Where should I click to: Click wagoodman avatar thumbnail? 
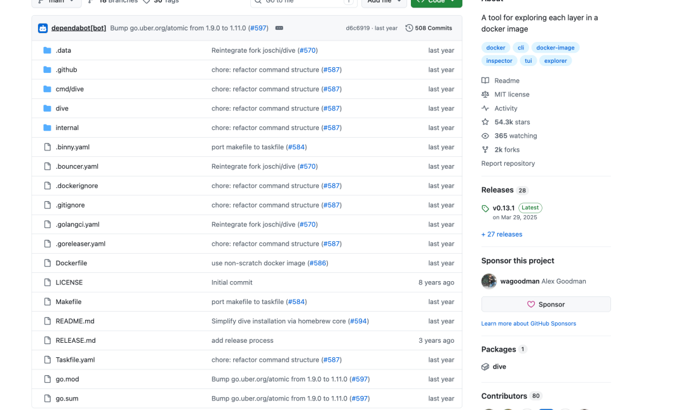coord(489,281)
